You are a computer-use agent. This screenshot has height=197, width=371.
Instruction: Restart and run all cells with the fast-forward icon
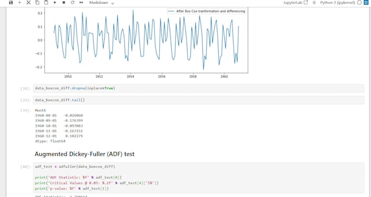81,3
